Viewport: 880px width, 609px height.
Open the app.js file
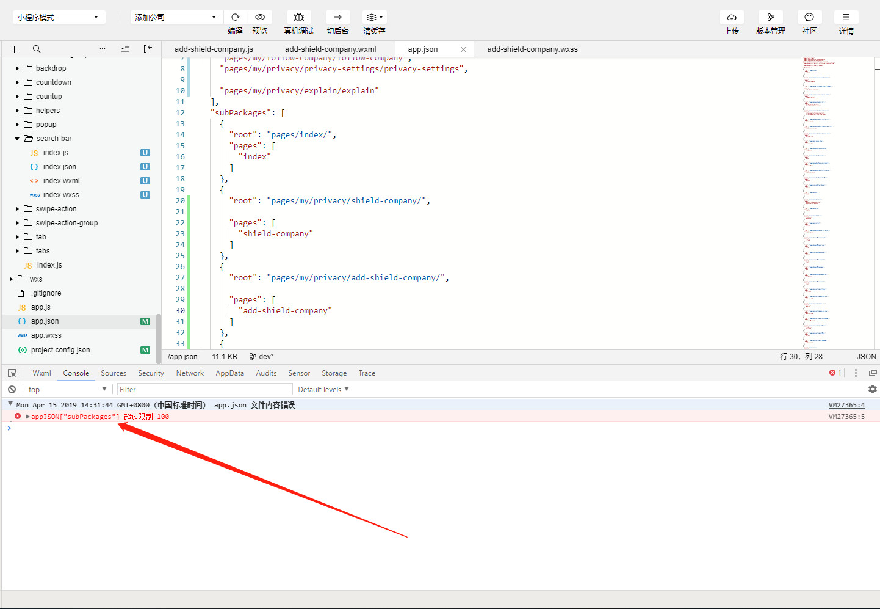pyautogui.click(x=41, y=307)
